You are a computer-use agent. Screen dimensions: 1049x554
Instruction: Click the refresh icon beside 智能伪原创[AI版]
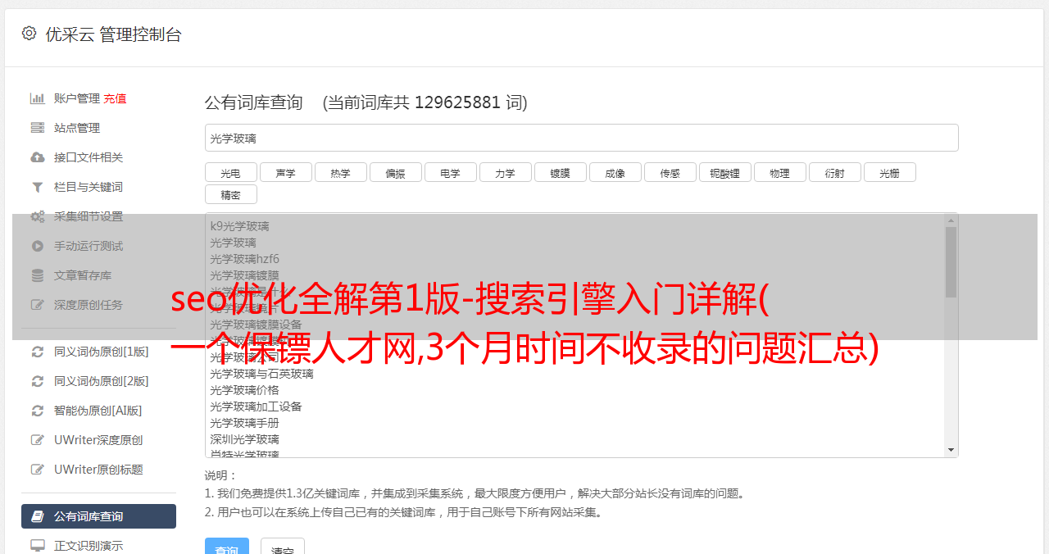point(38,411)
